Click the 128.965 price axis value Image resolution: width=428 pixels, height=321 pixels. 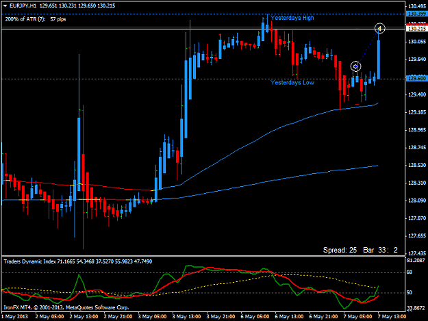point(417,130)
